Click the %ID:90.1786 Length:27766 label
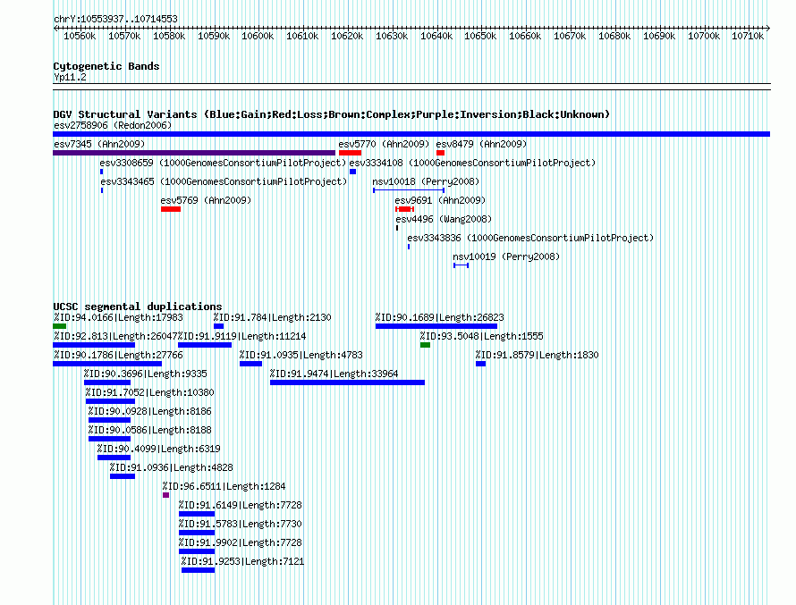 pos(118,355)
